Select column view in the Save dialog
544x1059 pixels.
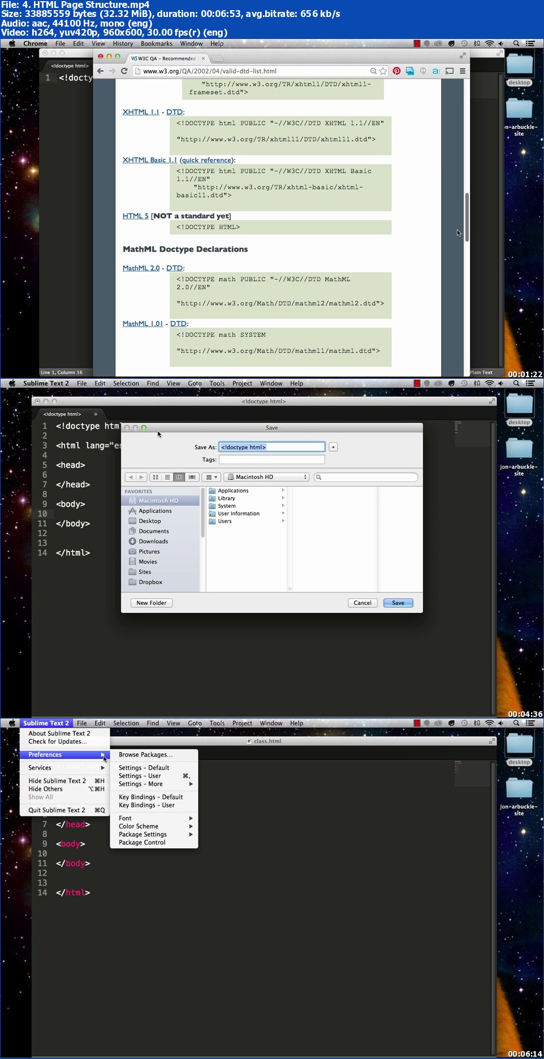pos(179,477)
